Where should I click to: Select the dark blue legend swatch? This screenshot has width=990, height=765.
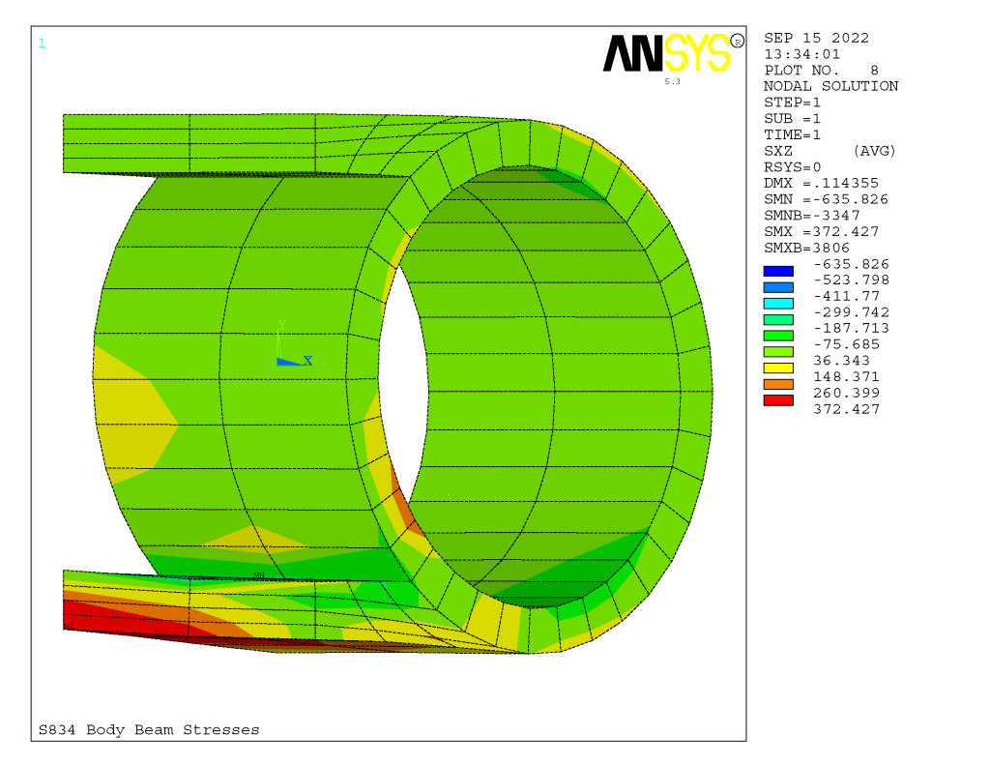click(777, 272)
